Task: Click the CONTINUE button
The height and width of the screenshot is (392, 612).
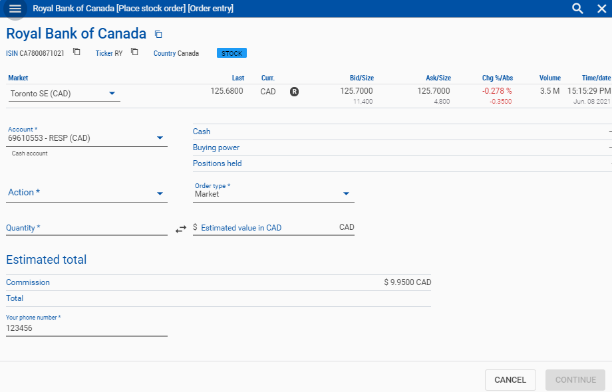Action: [575, 380]
